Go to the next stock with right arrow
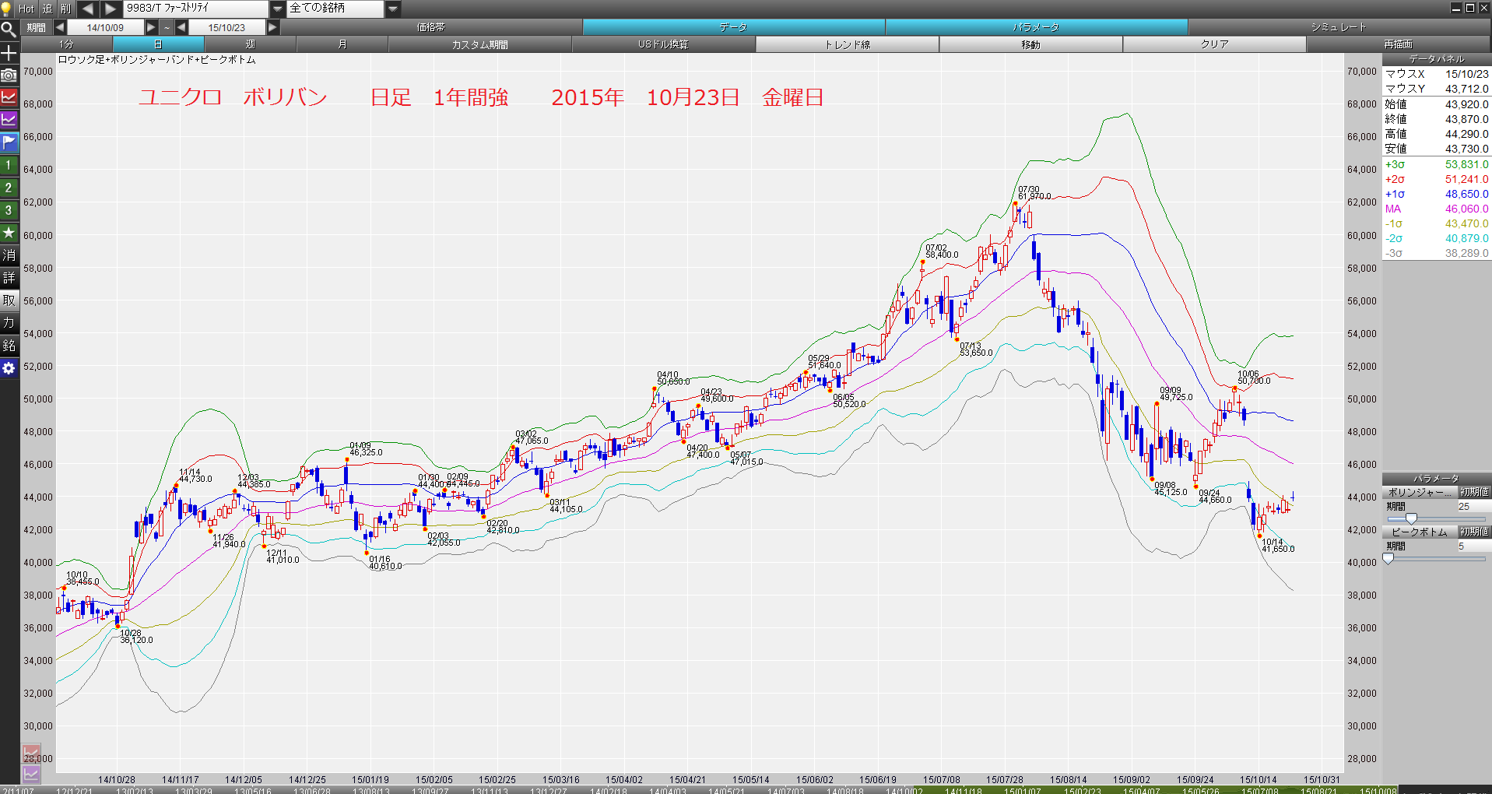 [x=111, y=9]
